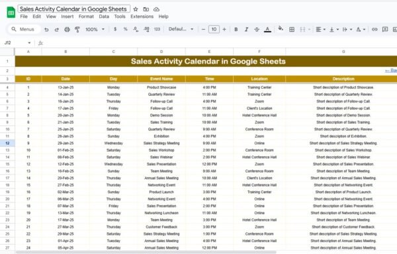Open the borders tool

pyautogui.click(x=292, y=29)
